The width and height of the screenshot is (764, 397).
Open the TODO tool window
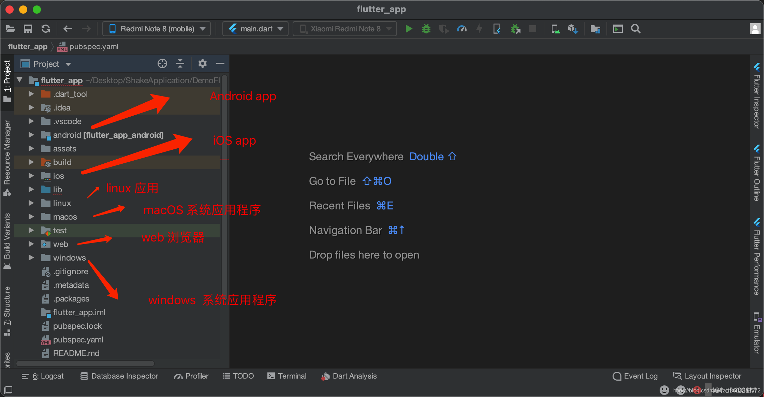(238, 376)
